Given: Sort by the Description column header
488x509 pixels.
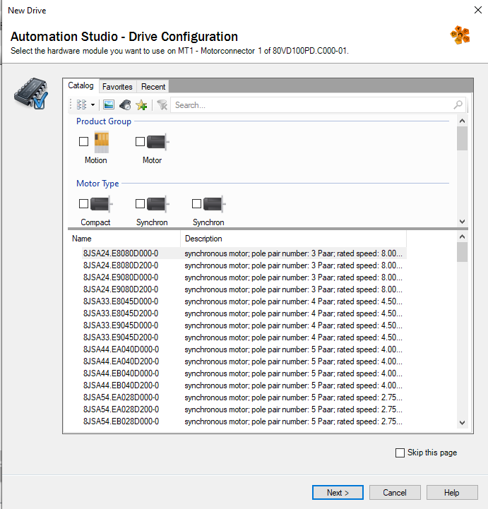Looking at the screenshot, I should [293, 239].
